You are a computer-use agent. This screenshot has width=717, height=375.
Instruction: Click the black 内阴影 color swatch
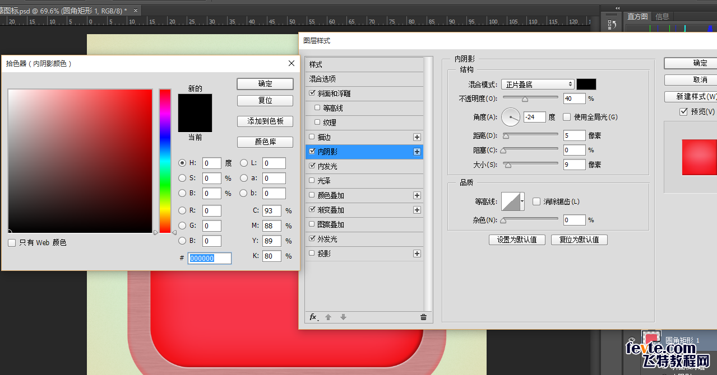point(586,85)
